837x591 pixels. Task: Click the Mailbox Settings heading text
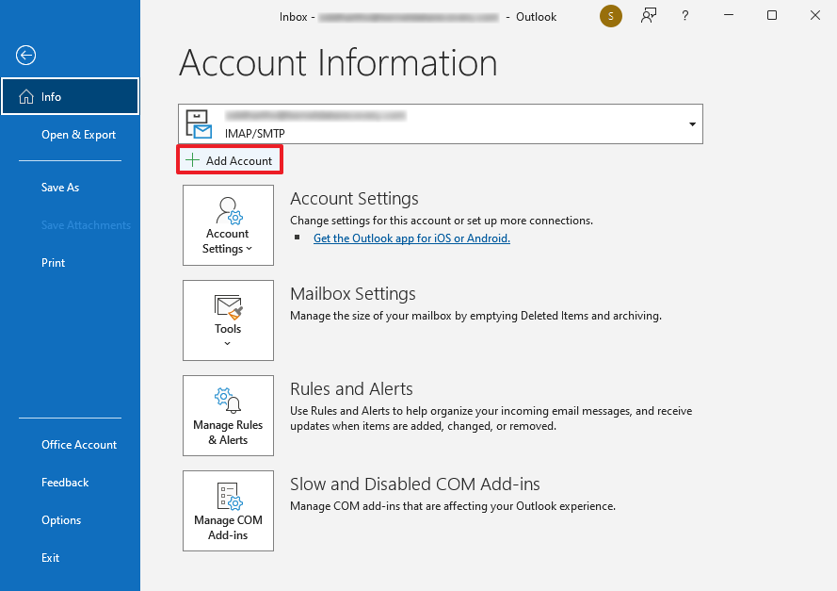(352, 294)
